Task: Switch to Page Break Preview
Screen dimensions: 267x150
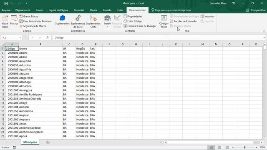Action: pos(227,147)
